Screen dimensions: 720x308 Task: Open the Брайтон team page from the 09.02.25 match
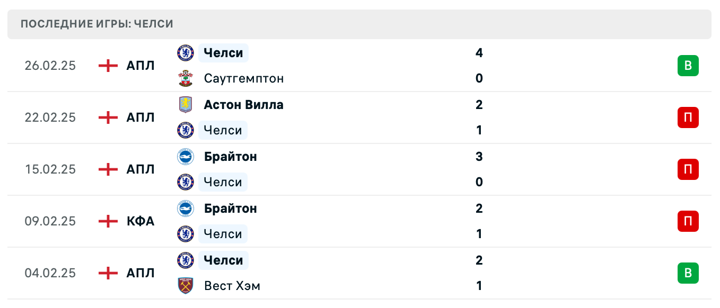coord(231,209)
